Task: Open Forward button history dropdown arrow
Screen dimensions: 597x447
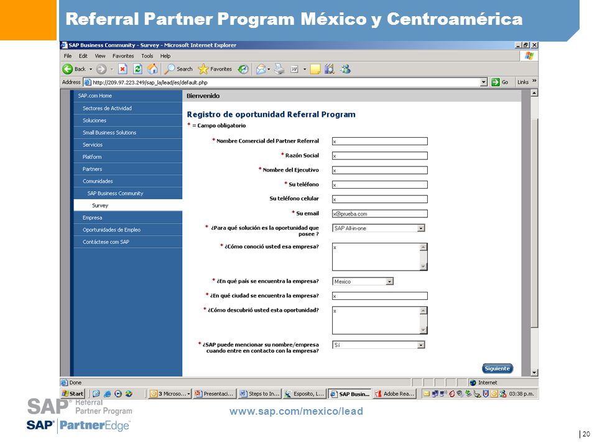Action: click(111, 69)
